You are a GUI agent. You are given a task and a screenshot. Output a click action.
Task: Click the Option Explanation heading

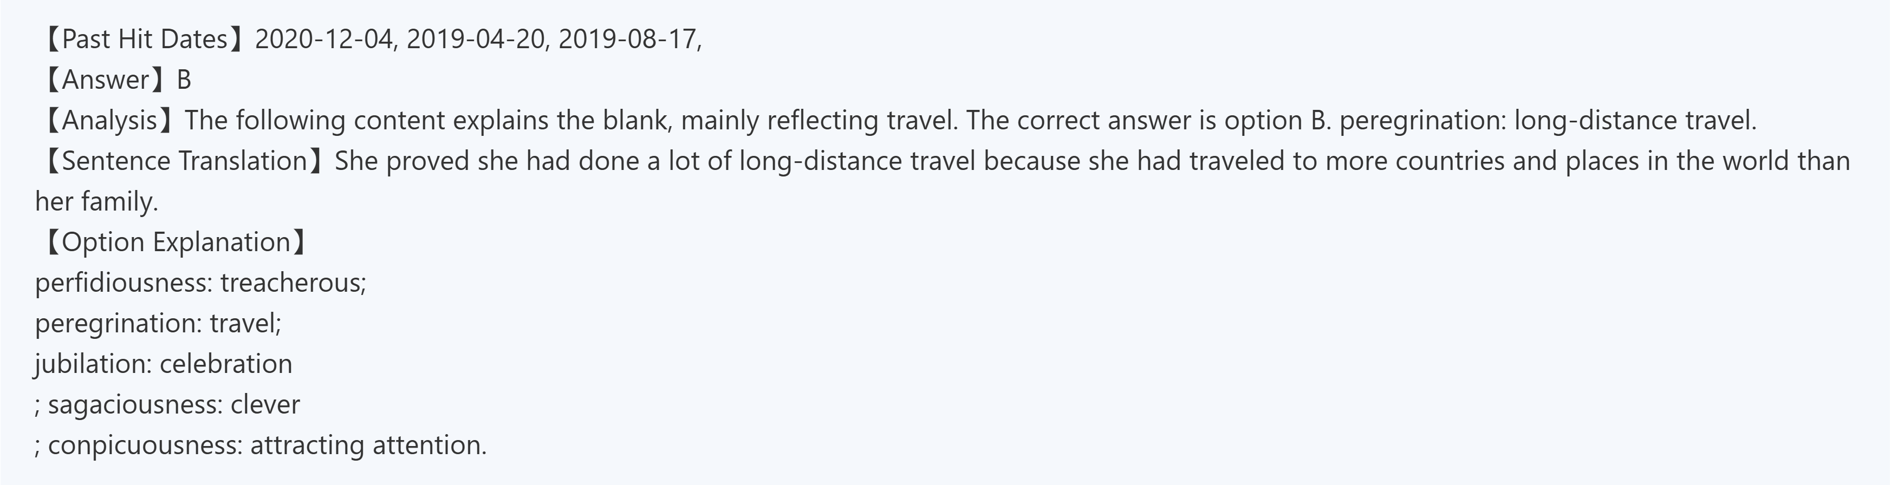point(176,242)
